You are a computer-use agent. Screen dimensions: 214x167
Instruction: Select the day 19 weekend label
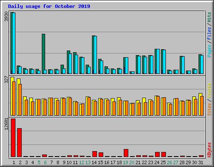click(x=125, y=162)
